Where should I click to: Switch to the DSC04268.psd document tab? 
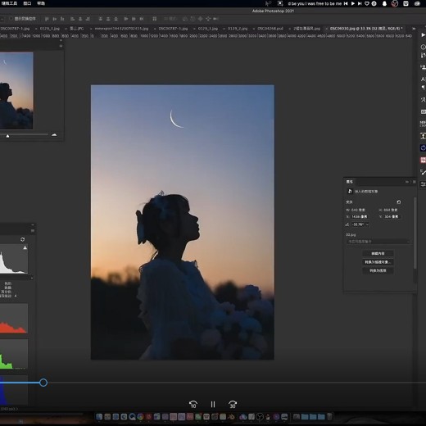tap(270, 29)
